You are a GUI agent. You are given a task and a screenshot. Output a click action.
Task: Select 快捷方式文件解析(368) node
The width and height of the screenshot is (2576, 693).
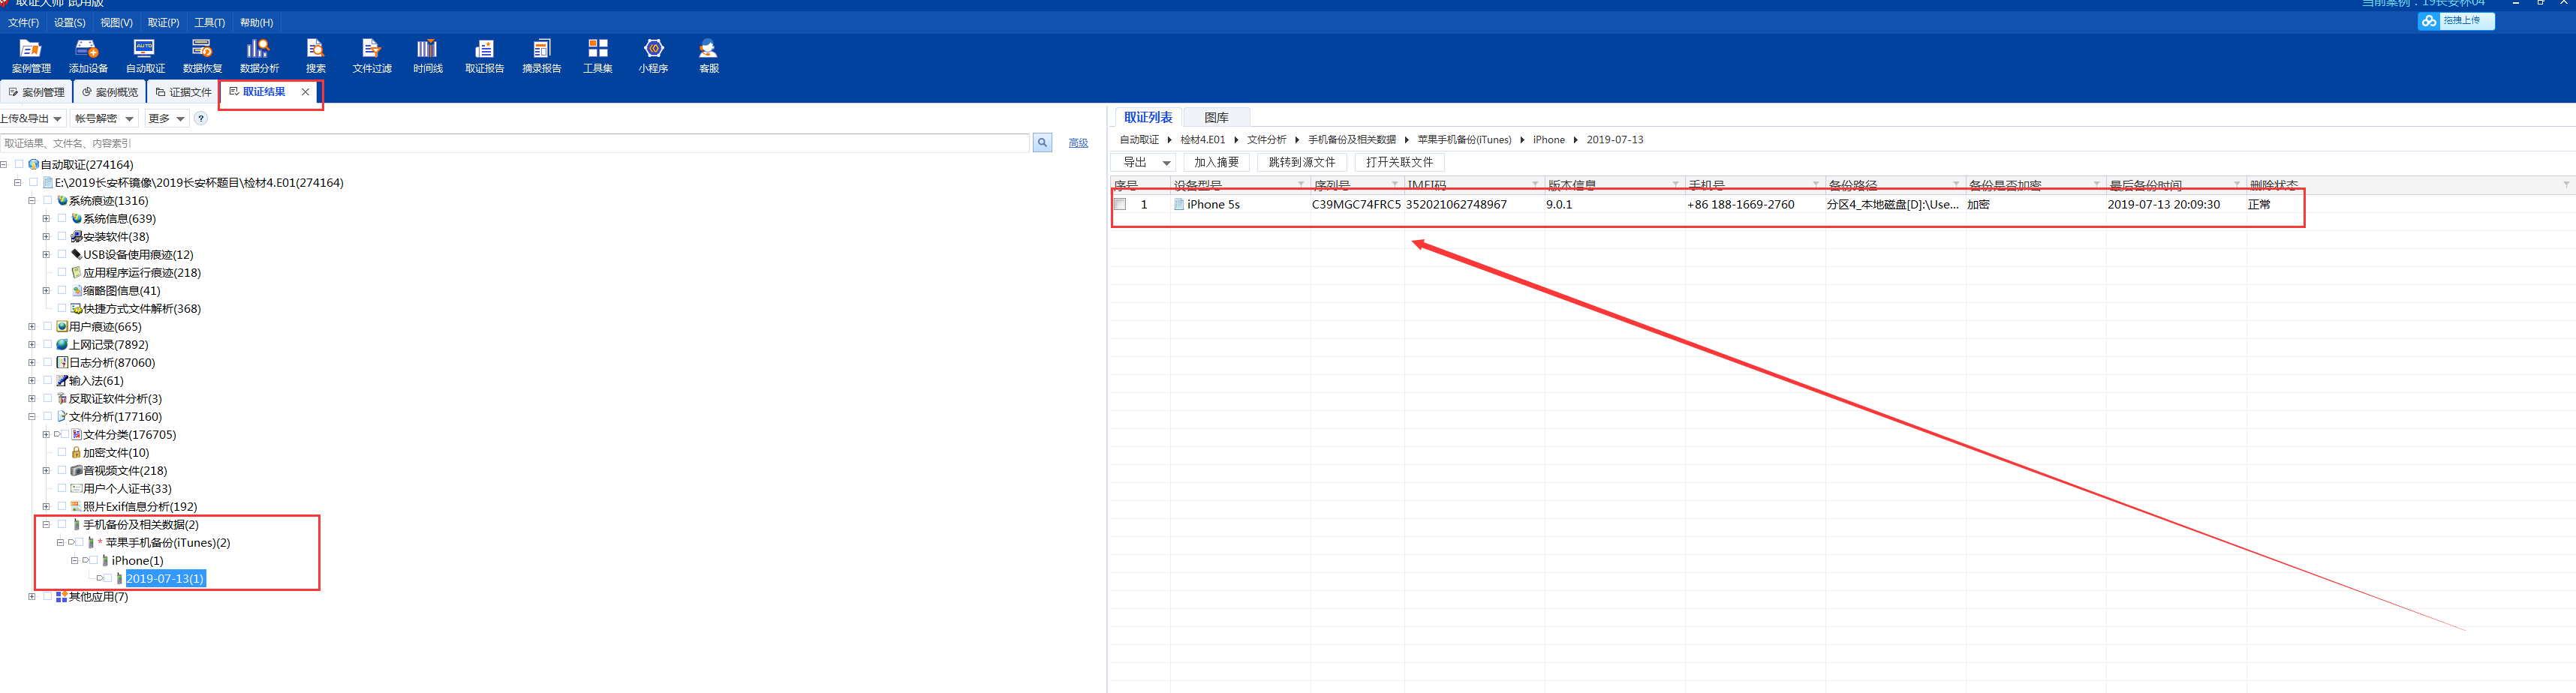point(142,308)
